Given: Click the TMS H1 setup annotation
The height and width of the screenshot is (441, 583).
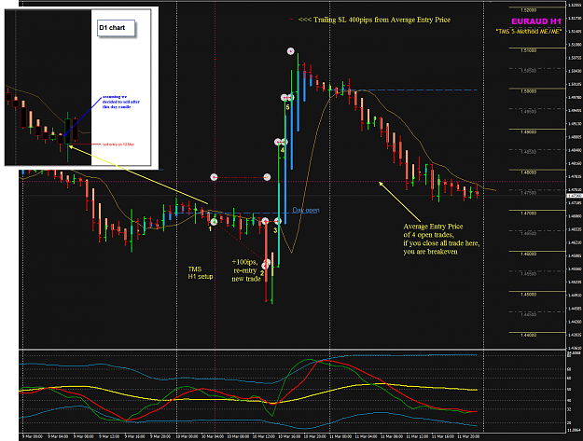Looking at the screenshot, I should pyautogui.click(x=201, y=272).
